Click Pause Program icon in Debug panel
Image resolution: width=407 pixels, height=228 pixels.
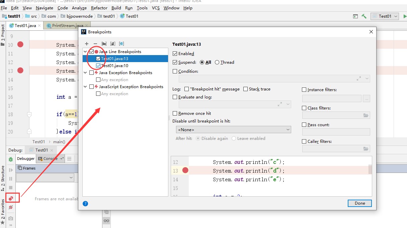(11, 179)
